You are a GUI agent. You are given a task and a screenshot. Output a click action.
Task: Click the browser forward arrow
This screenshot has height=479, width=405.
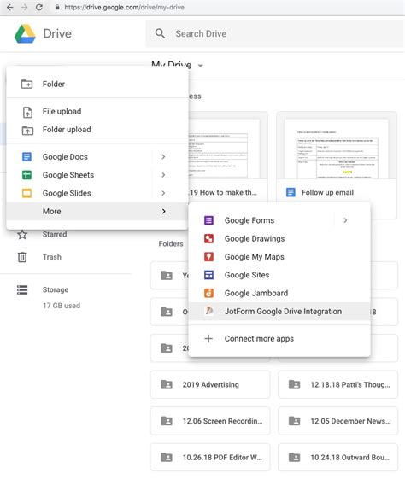point(25,7)
